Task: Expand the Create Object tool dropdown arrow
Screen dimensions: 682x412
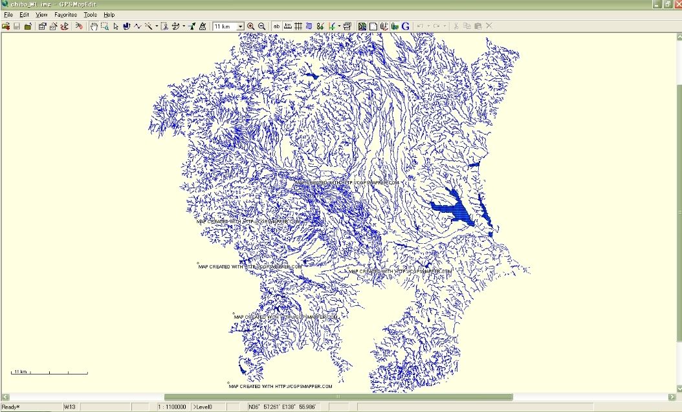Action: click(157, 26)
